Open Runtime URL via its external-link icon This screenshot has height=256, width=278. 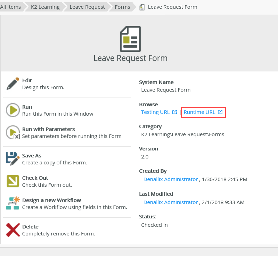pyautogui.click(x=220, y=112)
